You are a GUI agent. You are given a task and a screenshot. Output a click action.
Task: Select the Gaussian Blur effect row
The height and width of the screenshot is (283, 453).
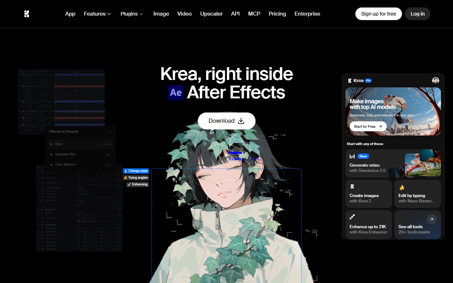81,155
